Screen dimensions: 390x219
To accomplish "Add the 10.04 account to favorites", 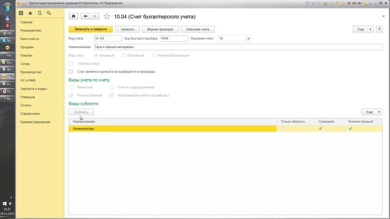I will (107, 16).
